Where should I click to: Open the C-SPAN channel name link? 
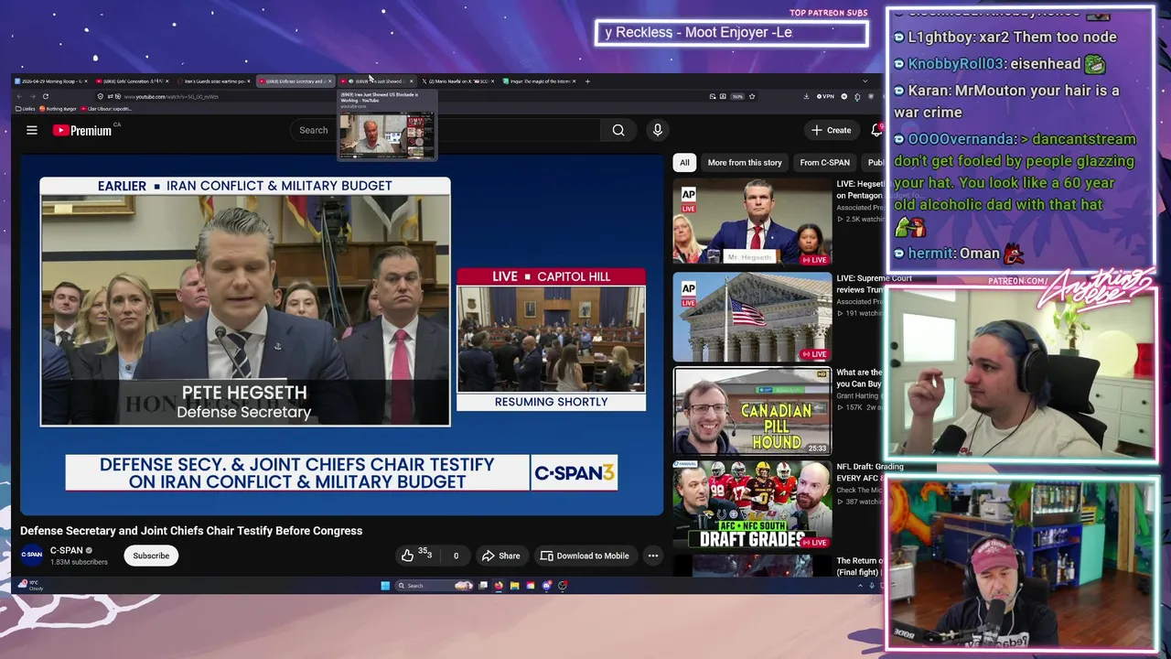click(66, 550)
